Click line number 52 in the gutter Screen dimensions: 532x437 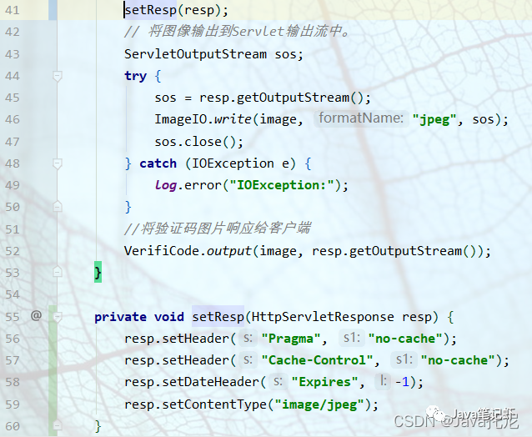(x=13, y=251)
